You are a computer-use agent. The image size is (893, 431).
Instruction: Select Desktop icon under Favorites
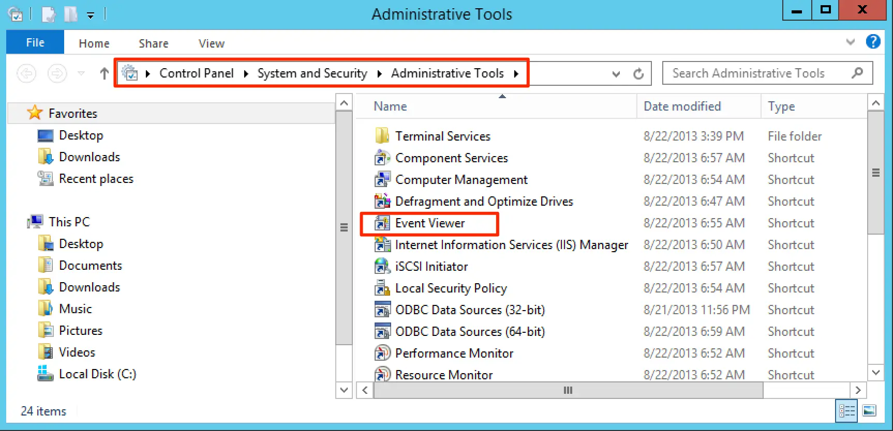(x=46, y=135)
